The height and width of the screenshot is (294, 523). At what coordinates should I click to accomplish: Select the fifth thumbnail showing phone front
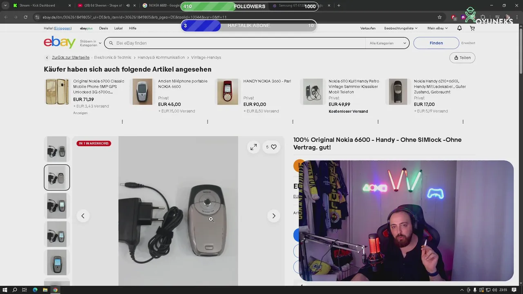tap(57, 263)
